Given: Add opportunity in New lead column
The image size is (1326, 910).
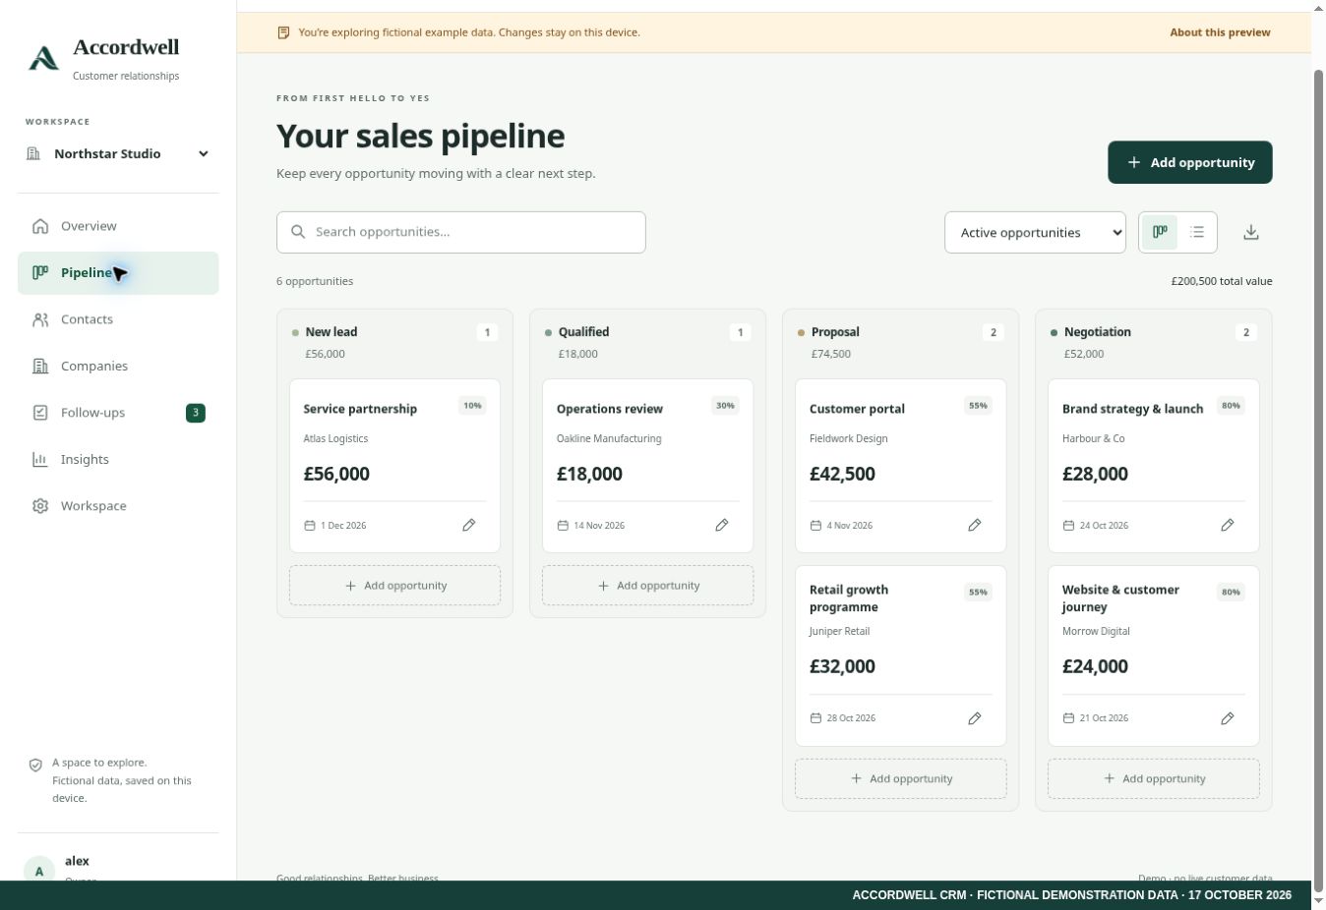Looking at the screenshot, I should 394,586.
